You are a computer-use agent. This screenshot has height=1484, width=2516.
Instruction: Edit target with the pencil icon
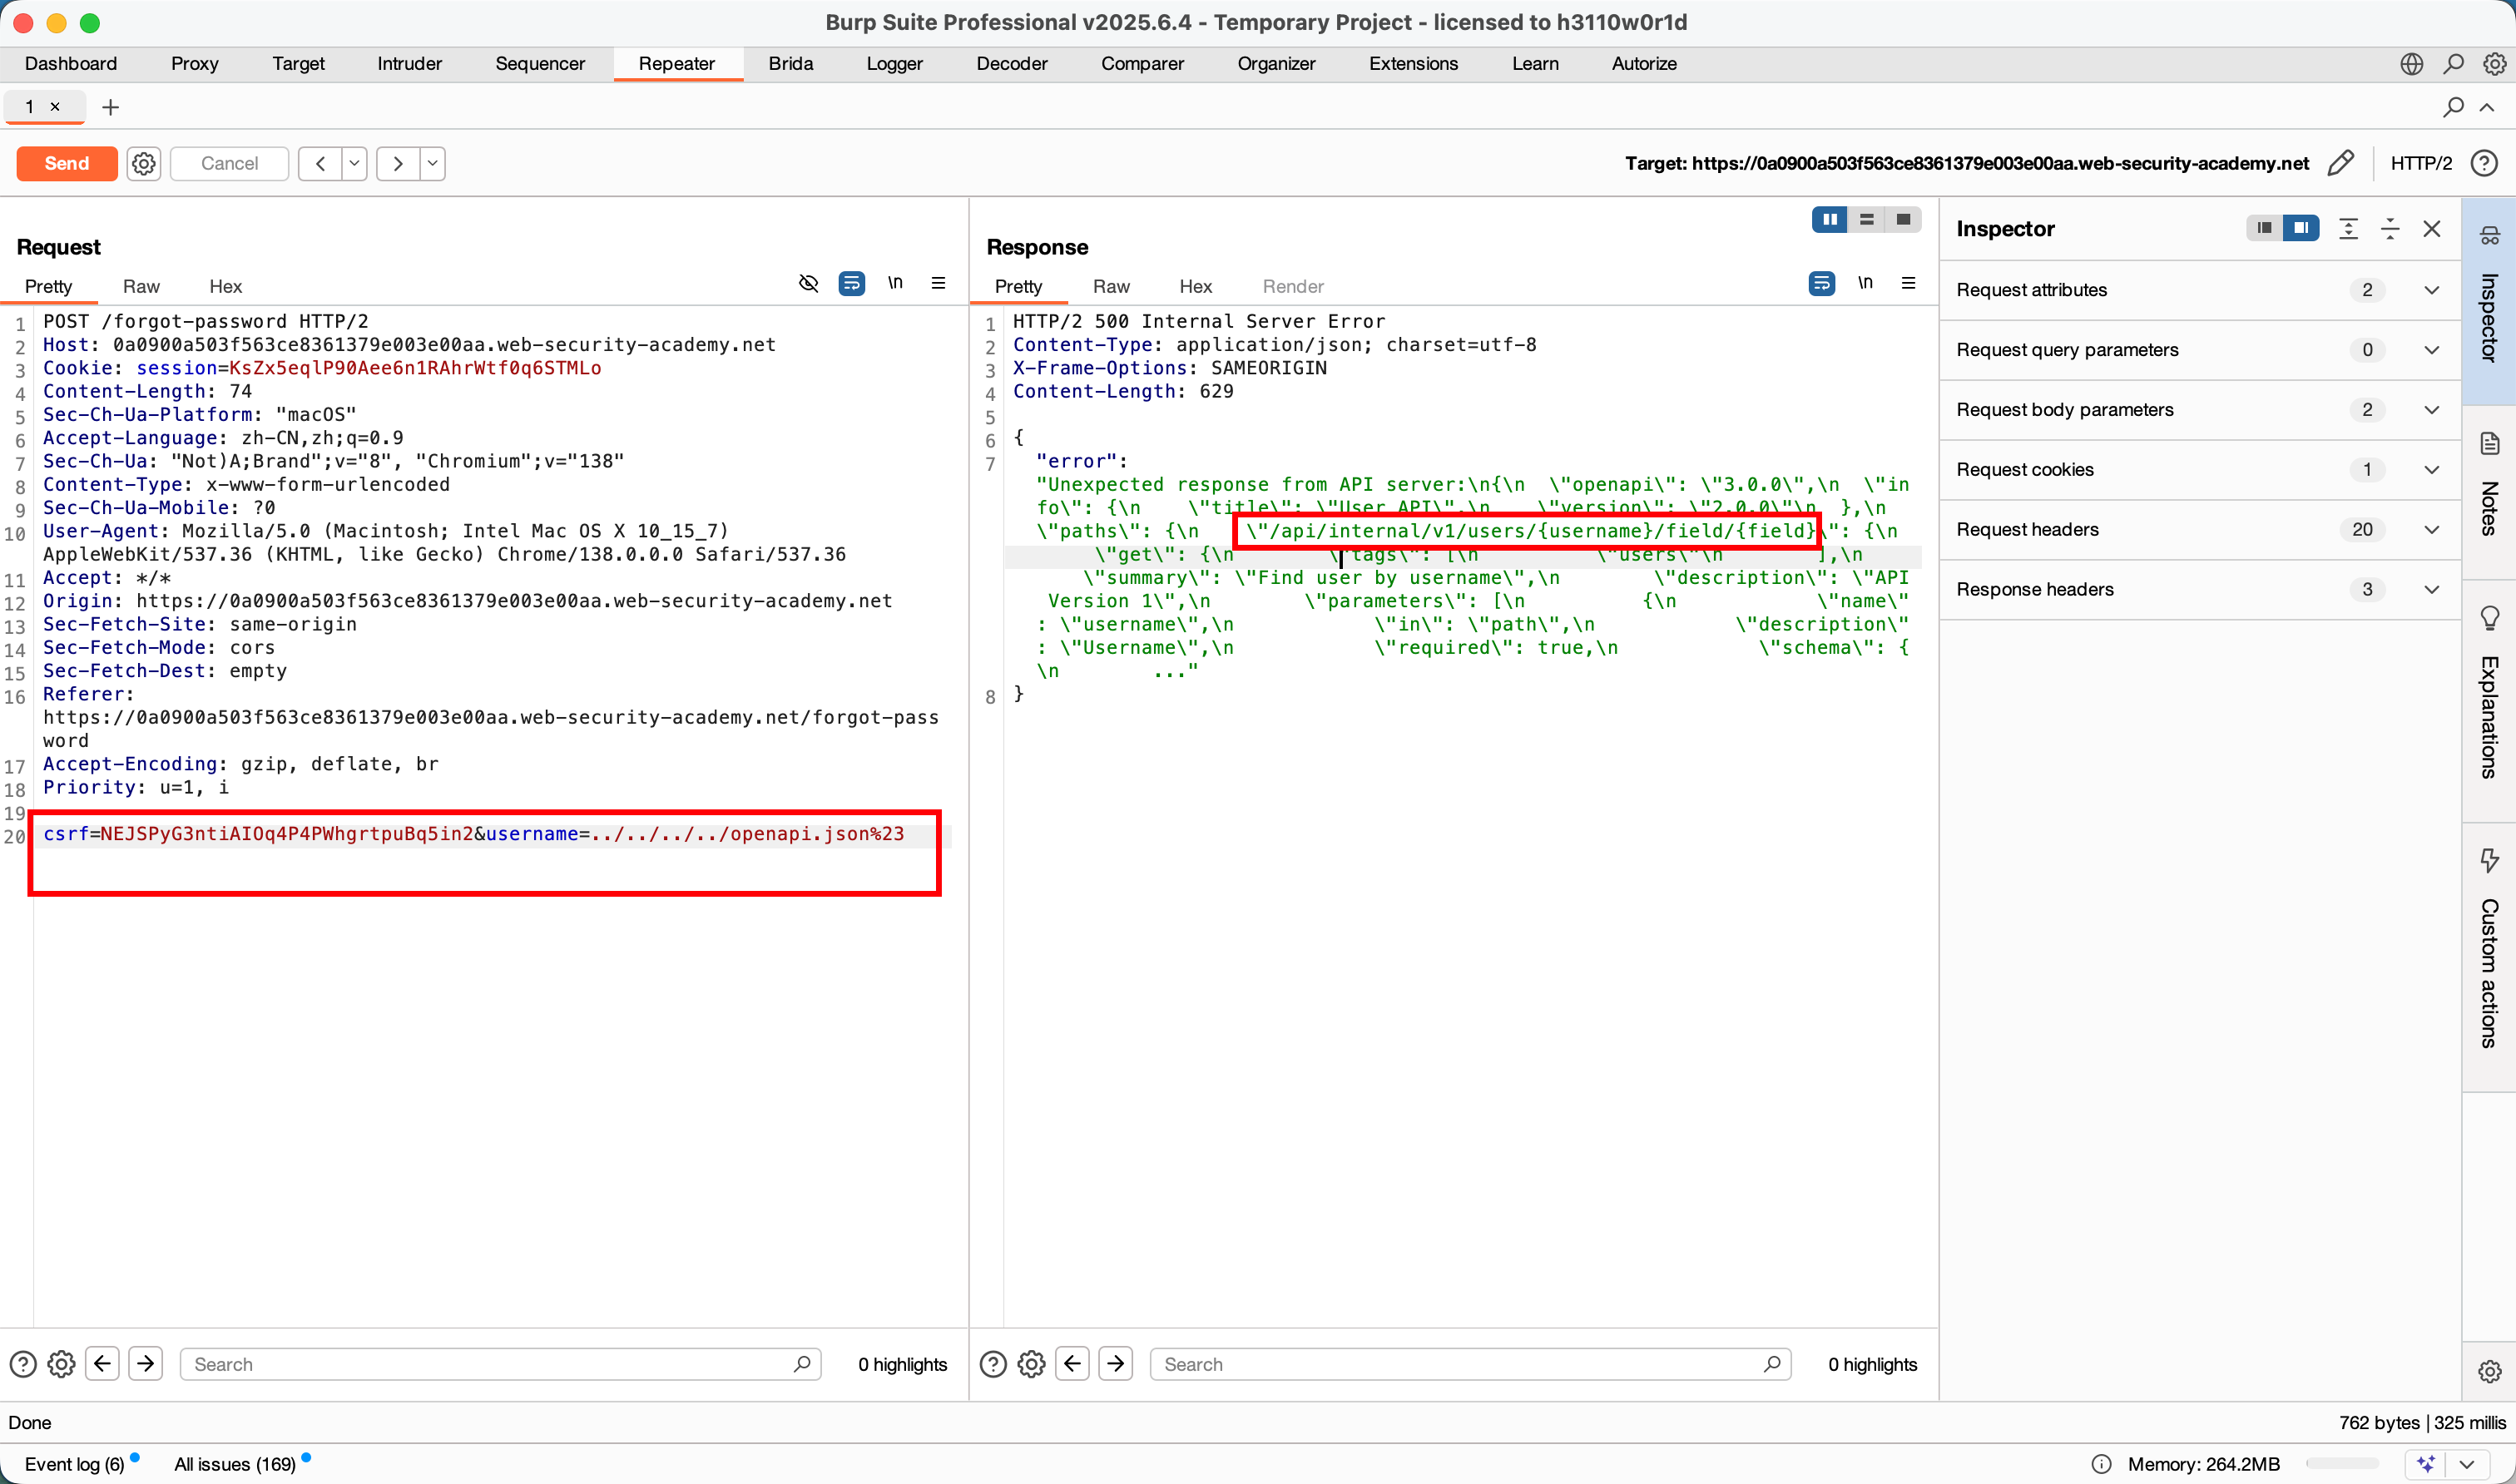(x=2341, y=163)
